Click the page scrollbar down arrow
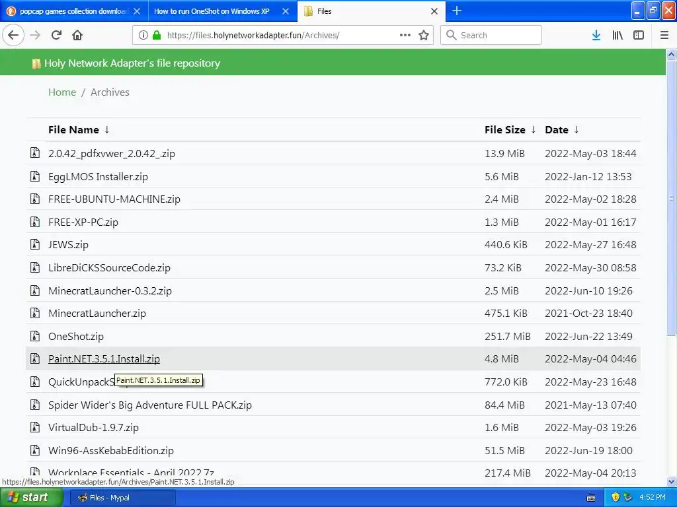The width and height of the screenshot is (677, 507). pos(672,481)
